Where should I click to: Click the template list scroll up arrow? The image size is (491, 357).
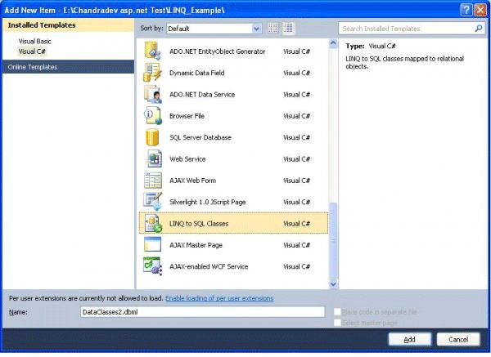coord(333,43)
